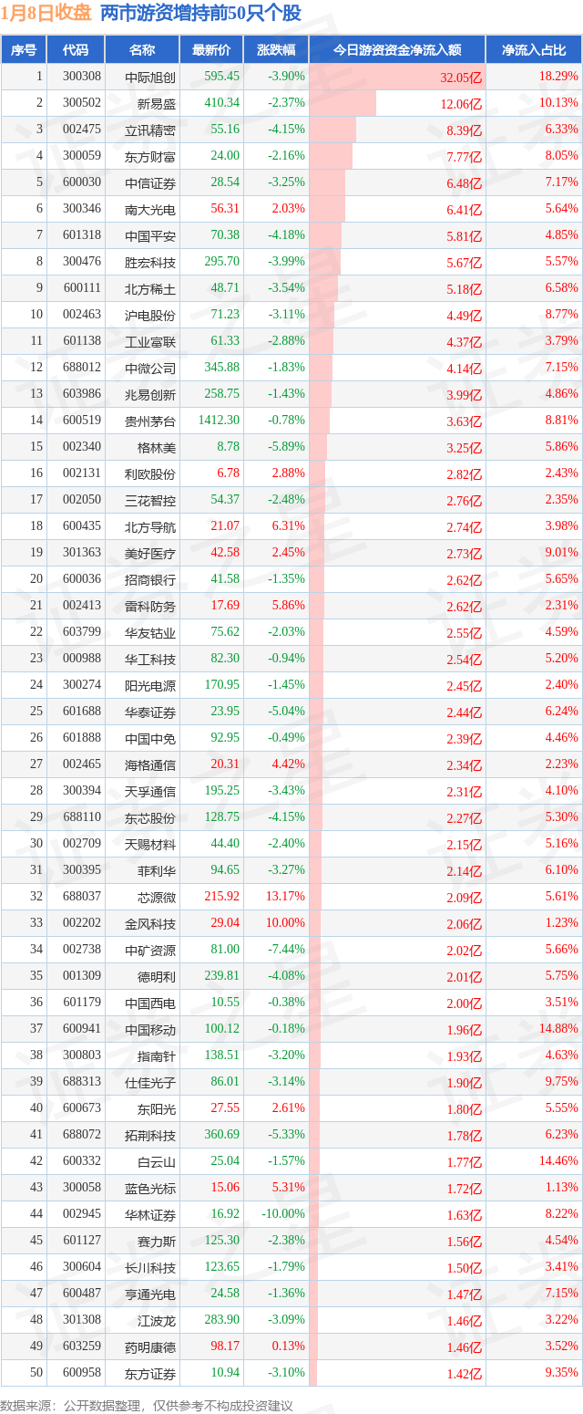Click the price 17.69 of 雷科防务
Viewport: 583px width, 1414px height.
tap(225, 606)
